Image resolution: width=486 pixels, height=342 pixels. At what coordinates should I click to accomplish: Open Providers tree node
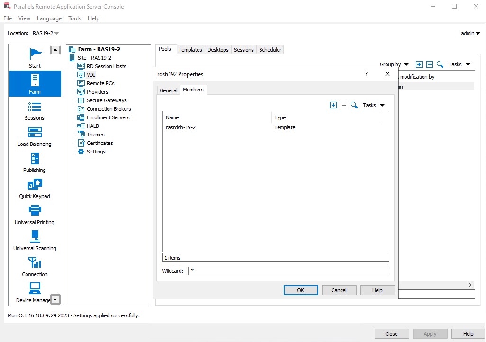click(x=93, y=92)
